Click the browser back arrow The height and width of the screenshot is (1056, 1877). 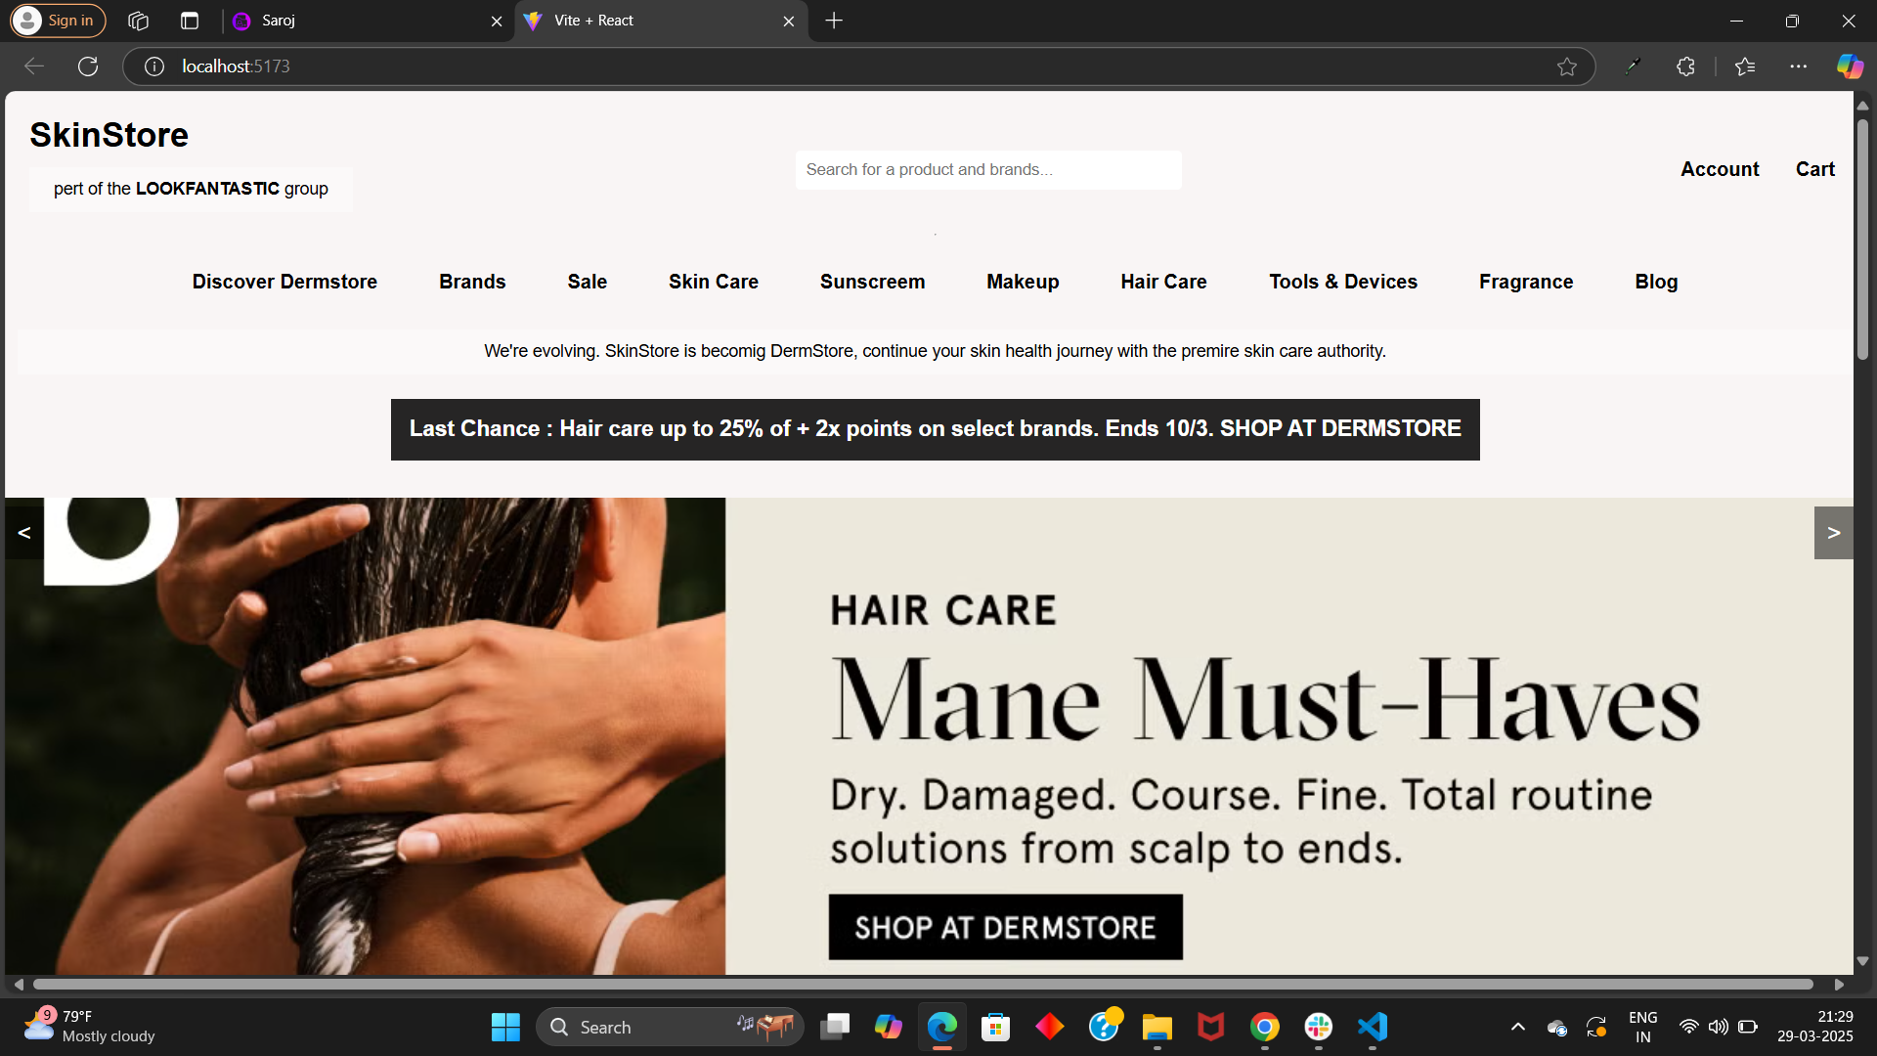pyautogui.click(x=34, y=66)
